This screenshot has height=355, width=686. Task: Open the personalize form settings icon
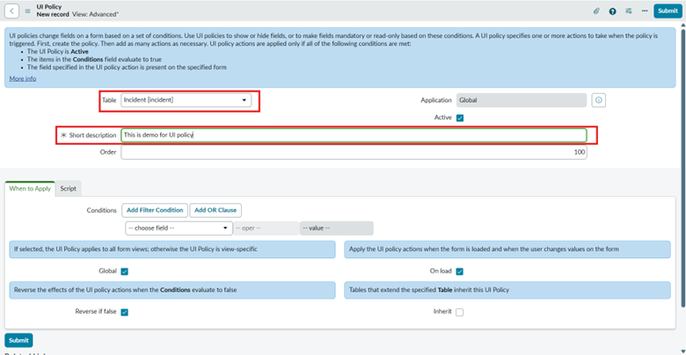[629, 11]
